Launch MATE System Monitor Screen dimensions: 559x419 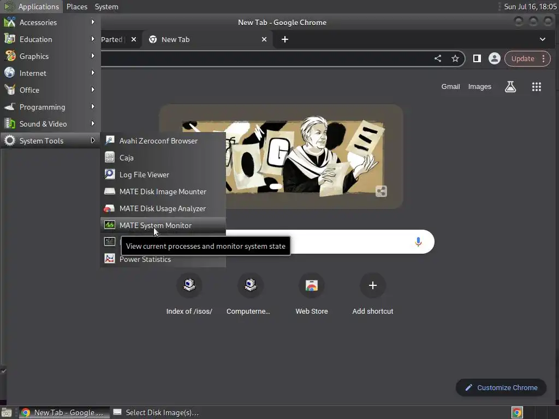tap(163, 225)
